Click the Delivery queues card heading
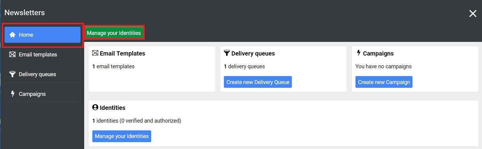The image size is (482, 149). coord(253,53)
